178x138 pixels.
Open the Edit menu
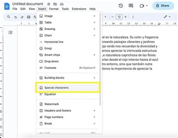coord(23,9)
